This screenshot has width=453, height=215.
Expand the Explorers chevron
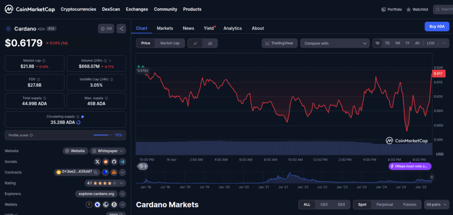coord(123,194)
